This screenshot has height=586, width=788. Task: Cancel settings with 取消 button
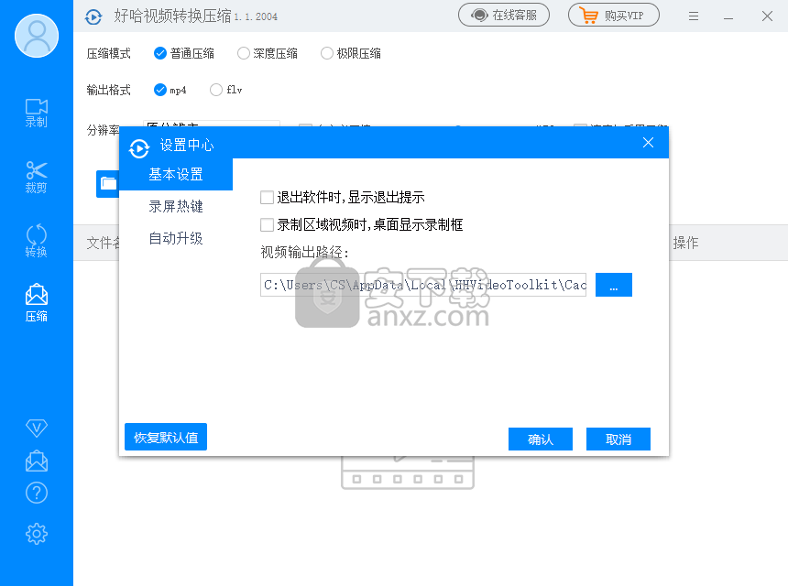pyautogui.click(x=618, y=439)
